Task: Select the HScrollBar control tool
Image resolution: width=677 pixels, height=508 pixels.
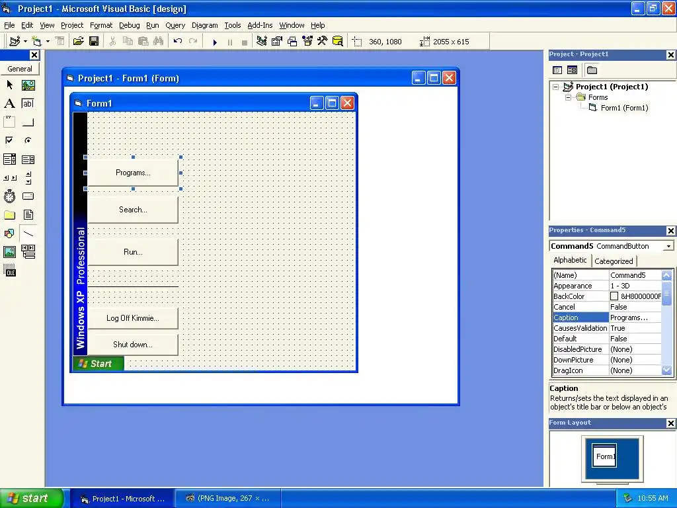Action: coord(9,178)
